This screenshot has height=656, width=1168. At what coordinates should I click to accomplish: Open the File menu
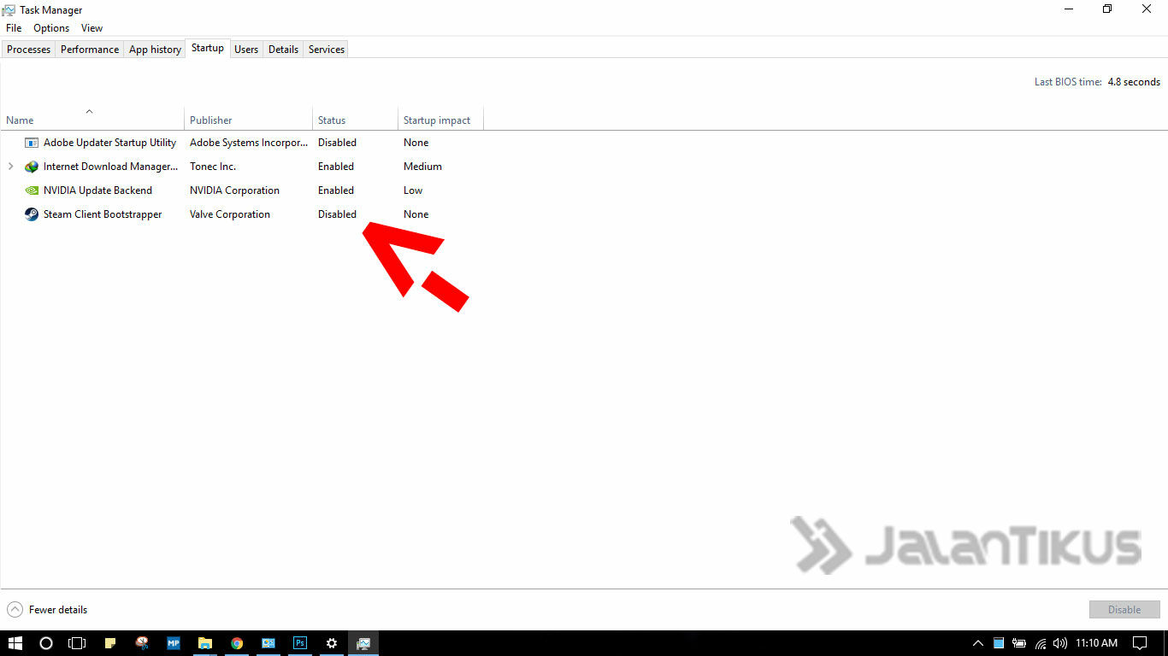(x=14, y=28)
